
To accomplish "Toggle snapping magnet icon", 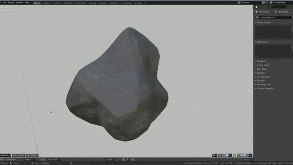I will coord(124,160).
